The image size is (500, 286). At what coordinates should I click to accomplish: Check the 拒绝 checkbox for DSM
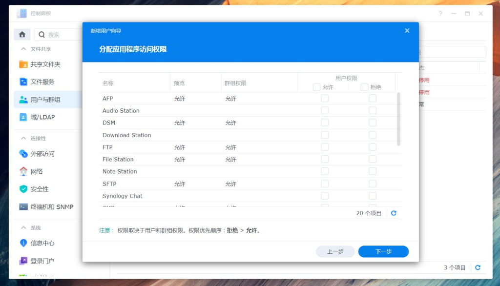(373, 123)
